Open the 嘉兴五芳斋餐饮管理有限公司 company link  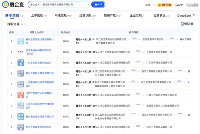[x=40, y=41]
